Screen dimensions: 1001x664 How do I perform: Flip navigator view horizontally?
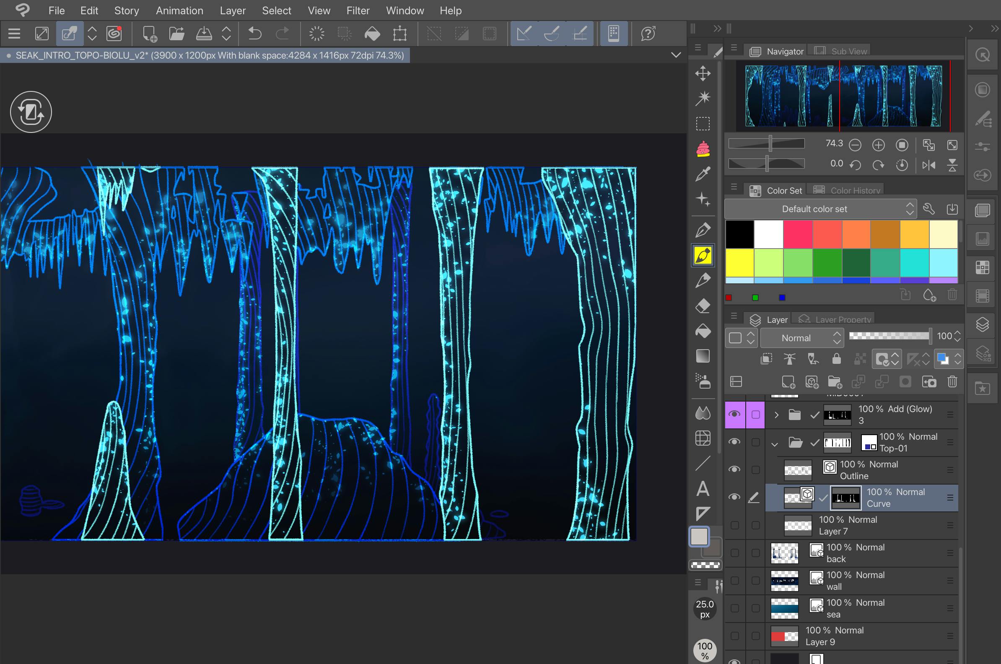tap(928, 165)
